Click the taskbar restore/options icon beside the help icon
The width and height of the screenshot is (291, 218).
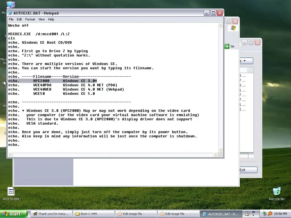coord(253,212)
